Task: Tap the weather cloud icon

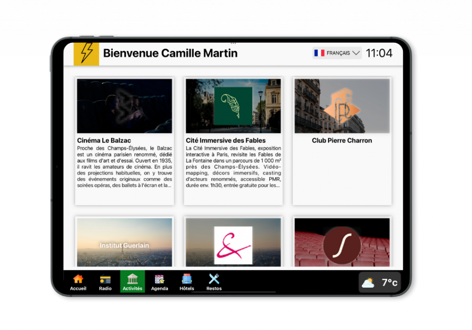Action: 369,282
